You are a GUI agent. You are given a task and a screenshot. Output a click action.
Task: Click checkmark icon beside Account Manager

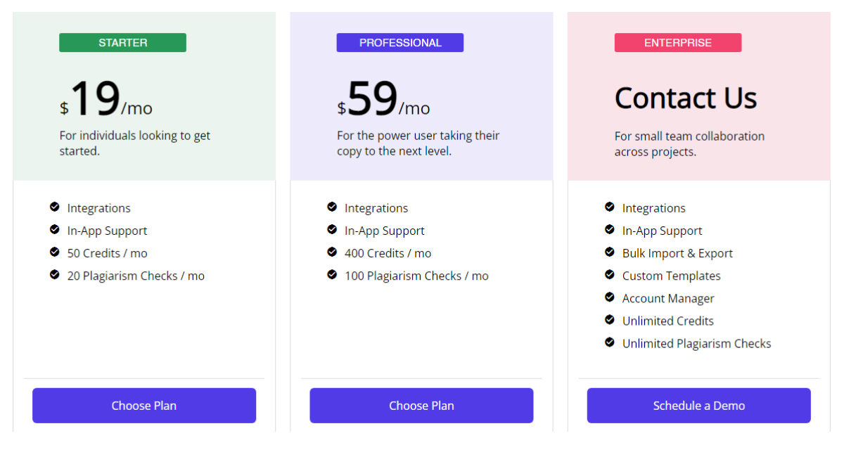[610, 297]
